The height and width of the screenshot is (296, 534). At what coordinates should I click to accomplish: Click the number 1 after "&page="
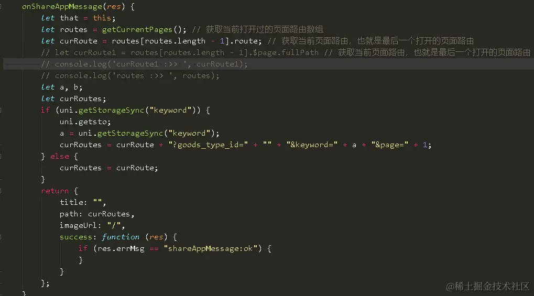tap(424, 145)
